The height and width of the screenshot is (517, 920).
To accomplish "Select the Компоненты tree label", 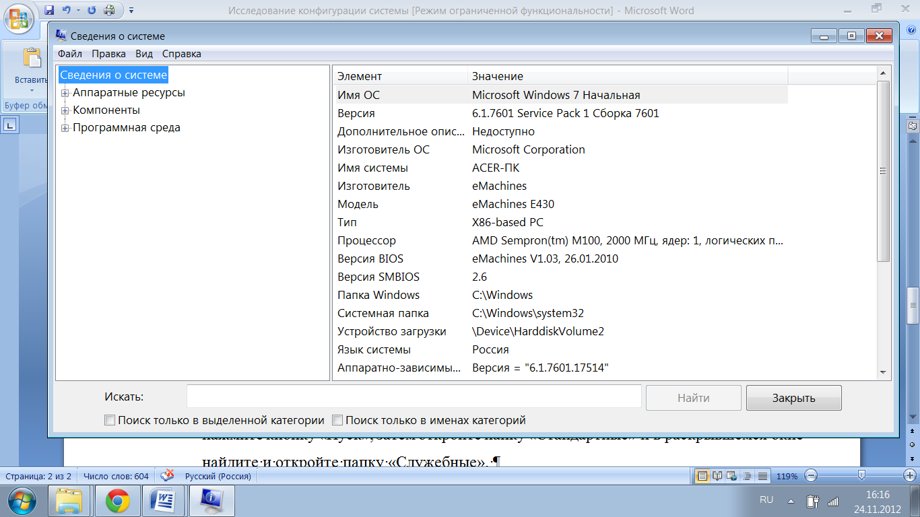I will point(106,110).
